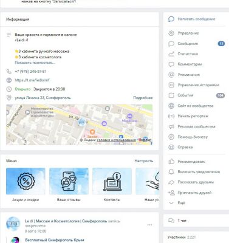Open the Статистика chart icon

point(171,54)
